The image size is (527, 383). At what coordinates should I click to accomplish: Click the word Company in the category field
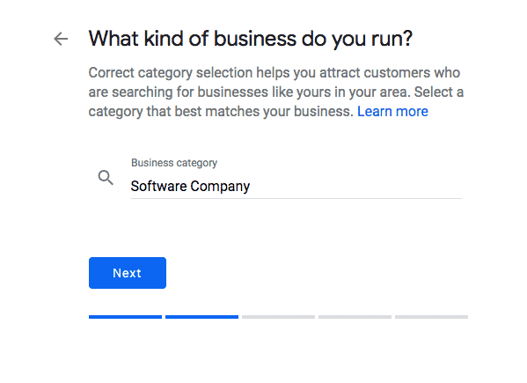pyautogui.click(x=220, y=187)
